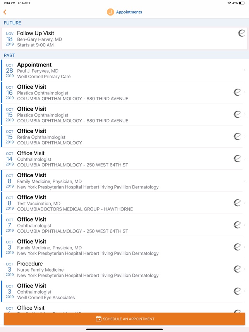Select Weill Cornell Primary Care text
249x332 pixels.
[x=44, y=77]
